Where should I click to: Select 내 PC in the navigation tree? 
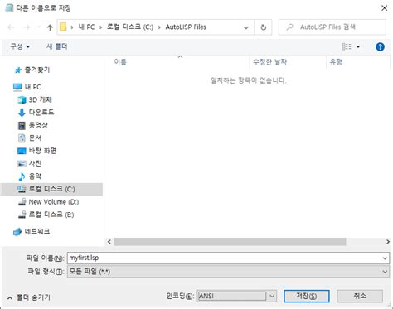[32, 87]
